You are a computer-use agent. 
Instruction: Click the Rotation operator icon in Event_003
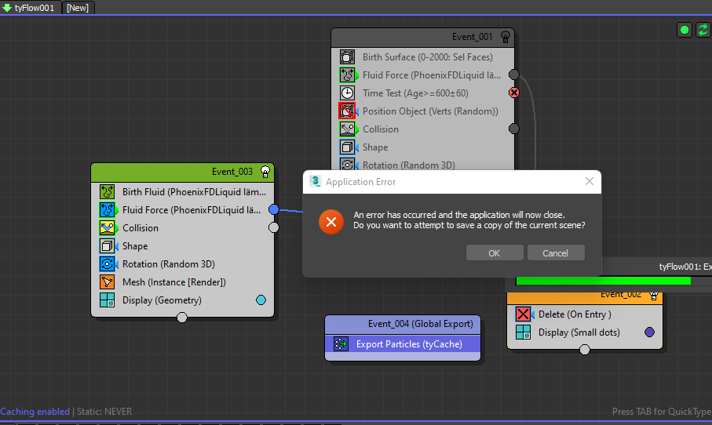pos(108,264)
